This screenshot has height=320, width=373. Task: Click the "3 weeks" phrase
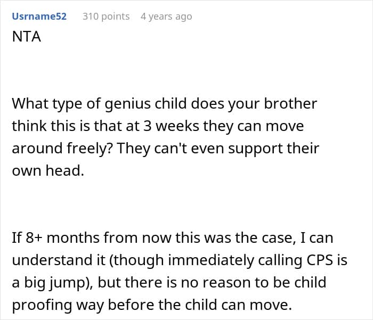point(171,126)
